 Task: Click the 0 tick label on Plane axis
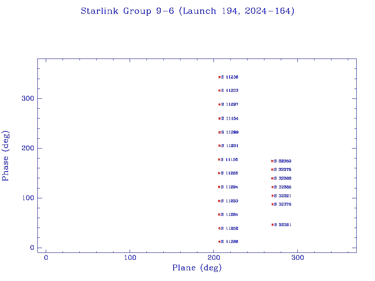pos(46,258)
